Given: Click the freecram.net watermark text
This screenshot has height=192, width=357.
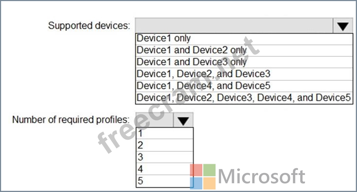Looking at the screenshot, I should (179, 95).
